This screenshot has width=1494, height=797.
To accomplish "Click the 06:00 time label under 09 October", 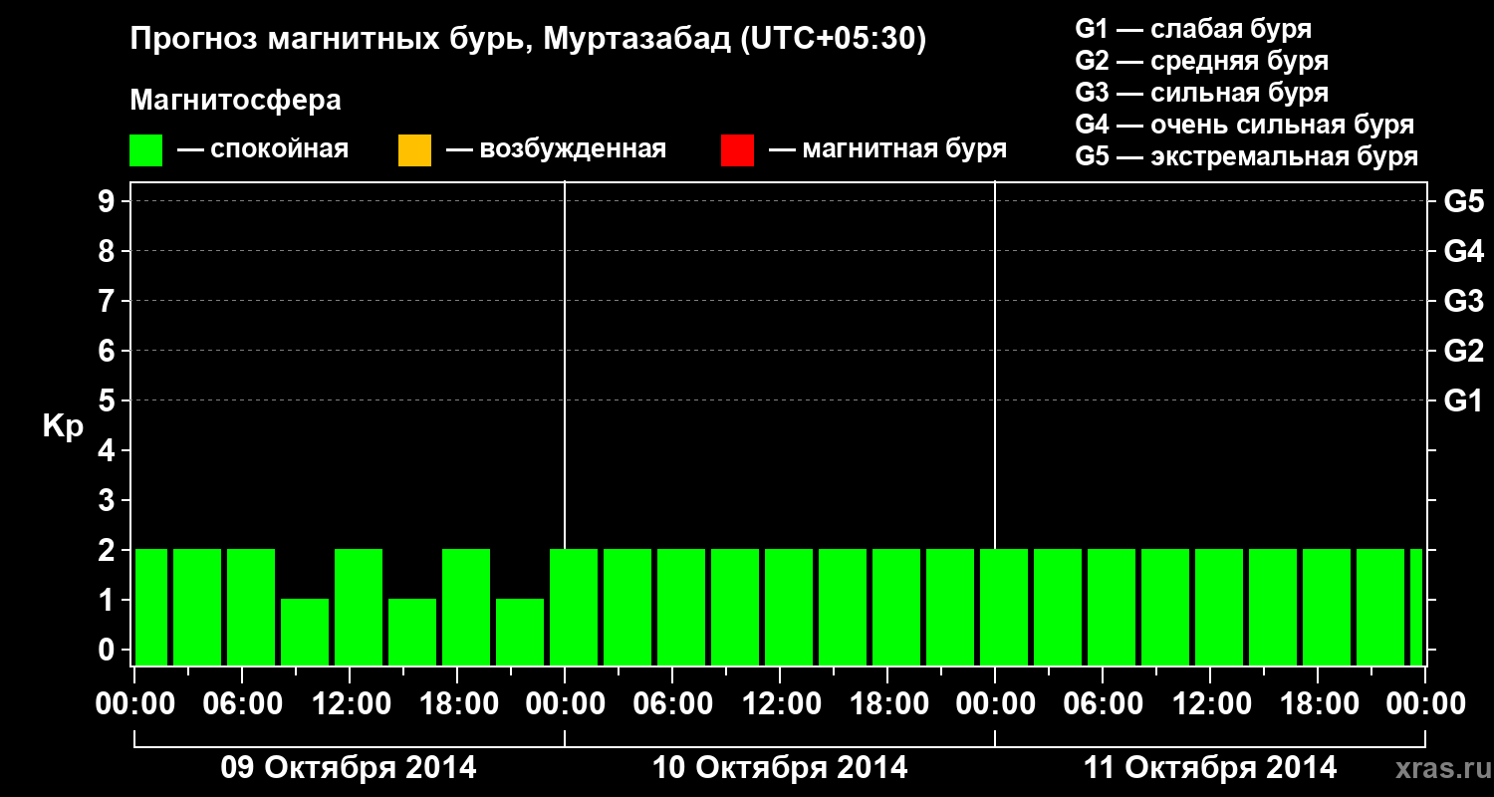I will [x=242, y=704].
